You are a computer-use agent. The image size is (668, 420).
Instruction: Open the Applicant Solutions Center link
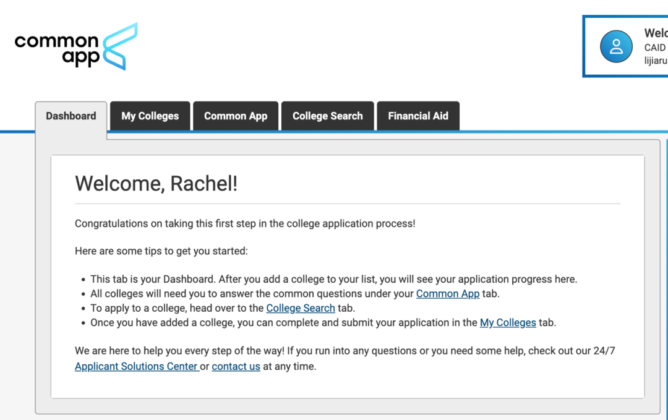pos(136,366)
